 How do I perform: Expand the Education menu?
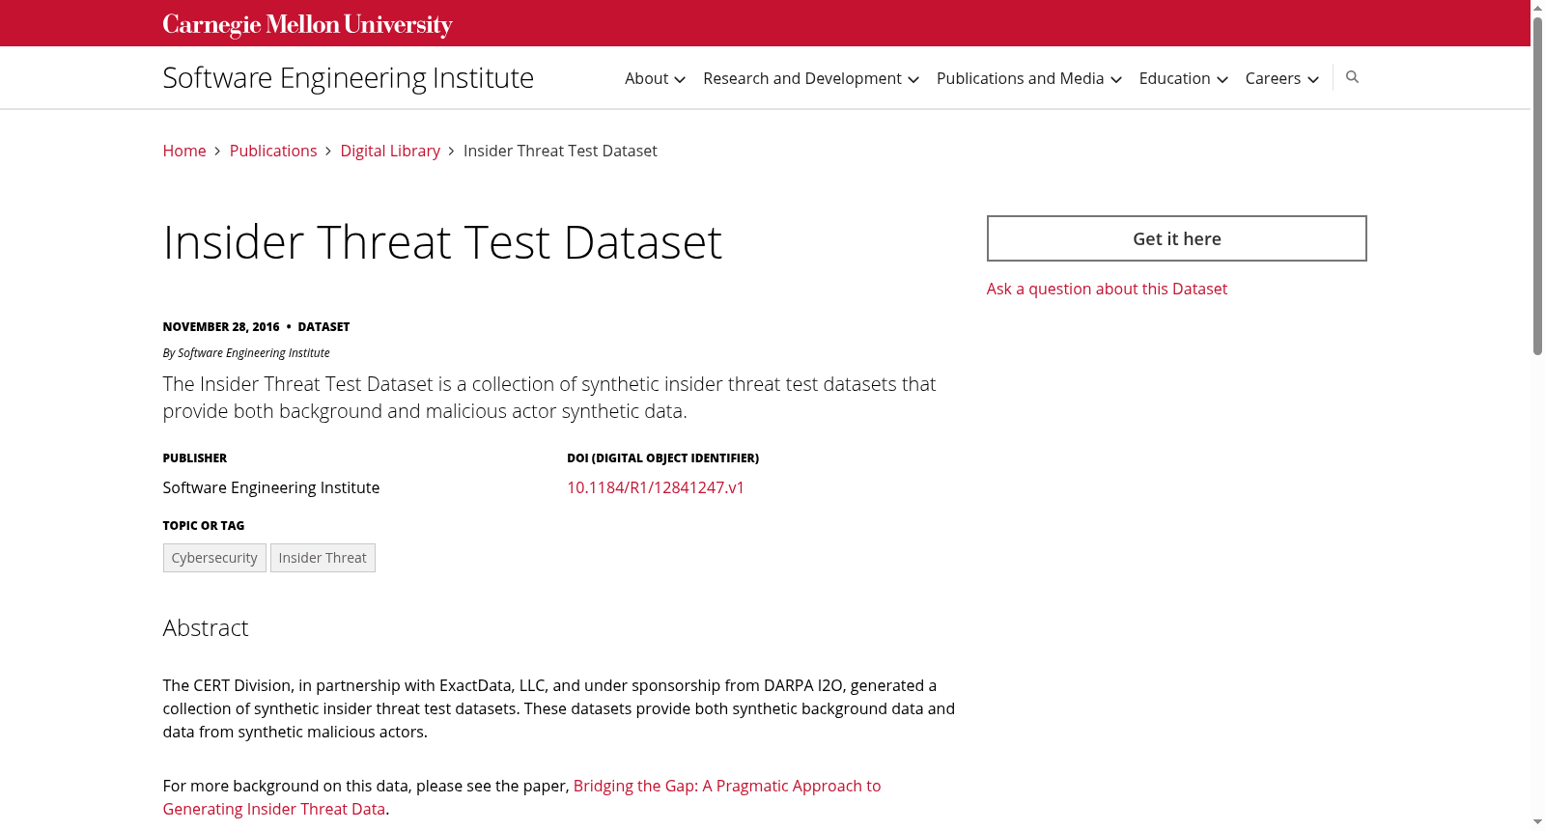tap(1184, 78)
